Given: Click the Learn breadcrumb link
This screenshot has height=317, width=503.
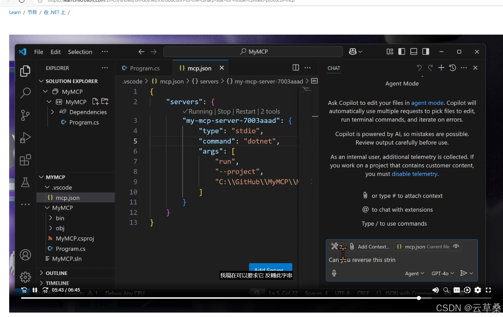Looking at the screenshot, I should tap(15, 12).
